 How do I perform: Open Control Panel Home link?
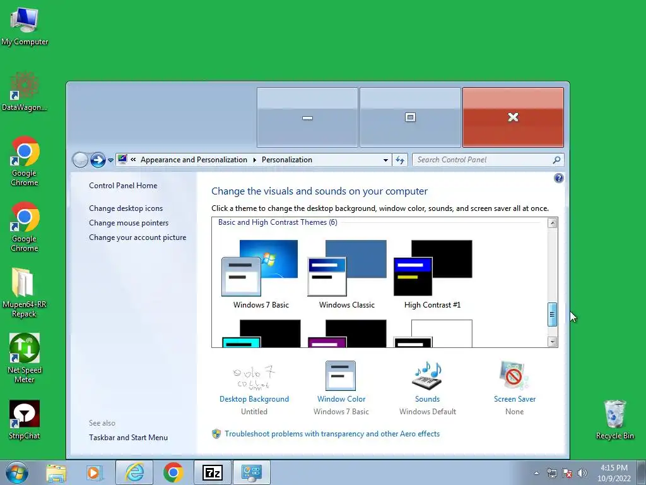(123, 186)
